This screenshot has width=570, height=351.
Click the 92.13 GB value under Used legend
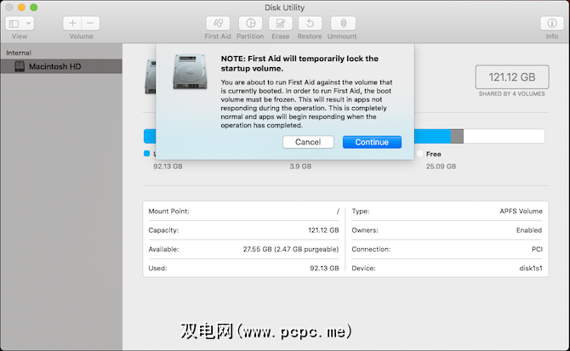tap(168, 167)
